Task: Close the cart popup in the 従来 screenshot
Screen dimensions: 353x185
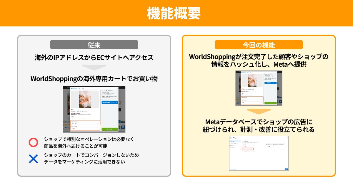Action: click(117, 88)
